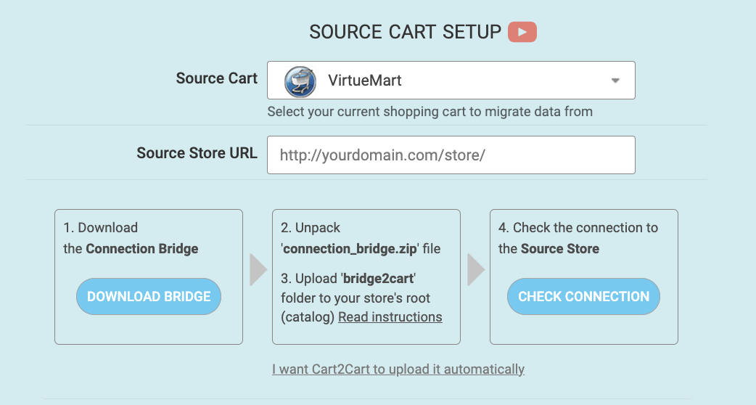
Task: Click '2. Unpack connection_bridge.zip file' step text
Action: (361, 238)
